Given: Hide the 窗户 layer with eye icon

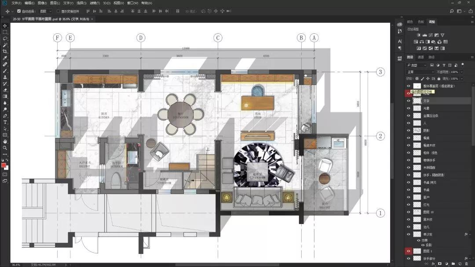Looking at the screenshot, I should click(x=408, y=198).
